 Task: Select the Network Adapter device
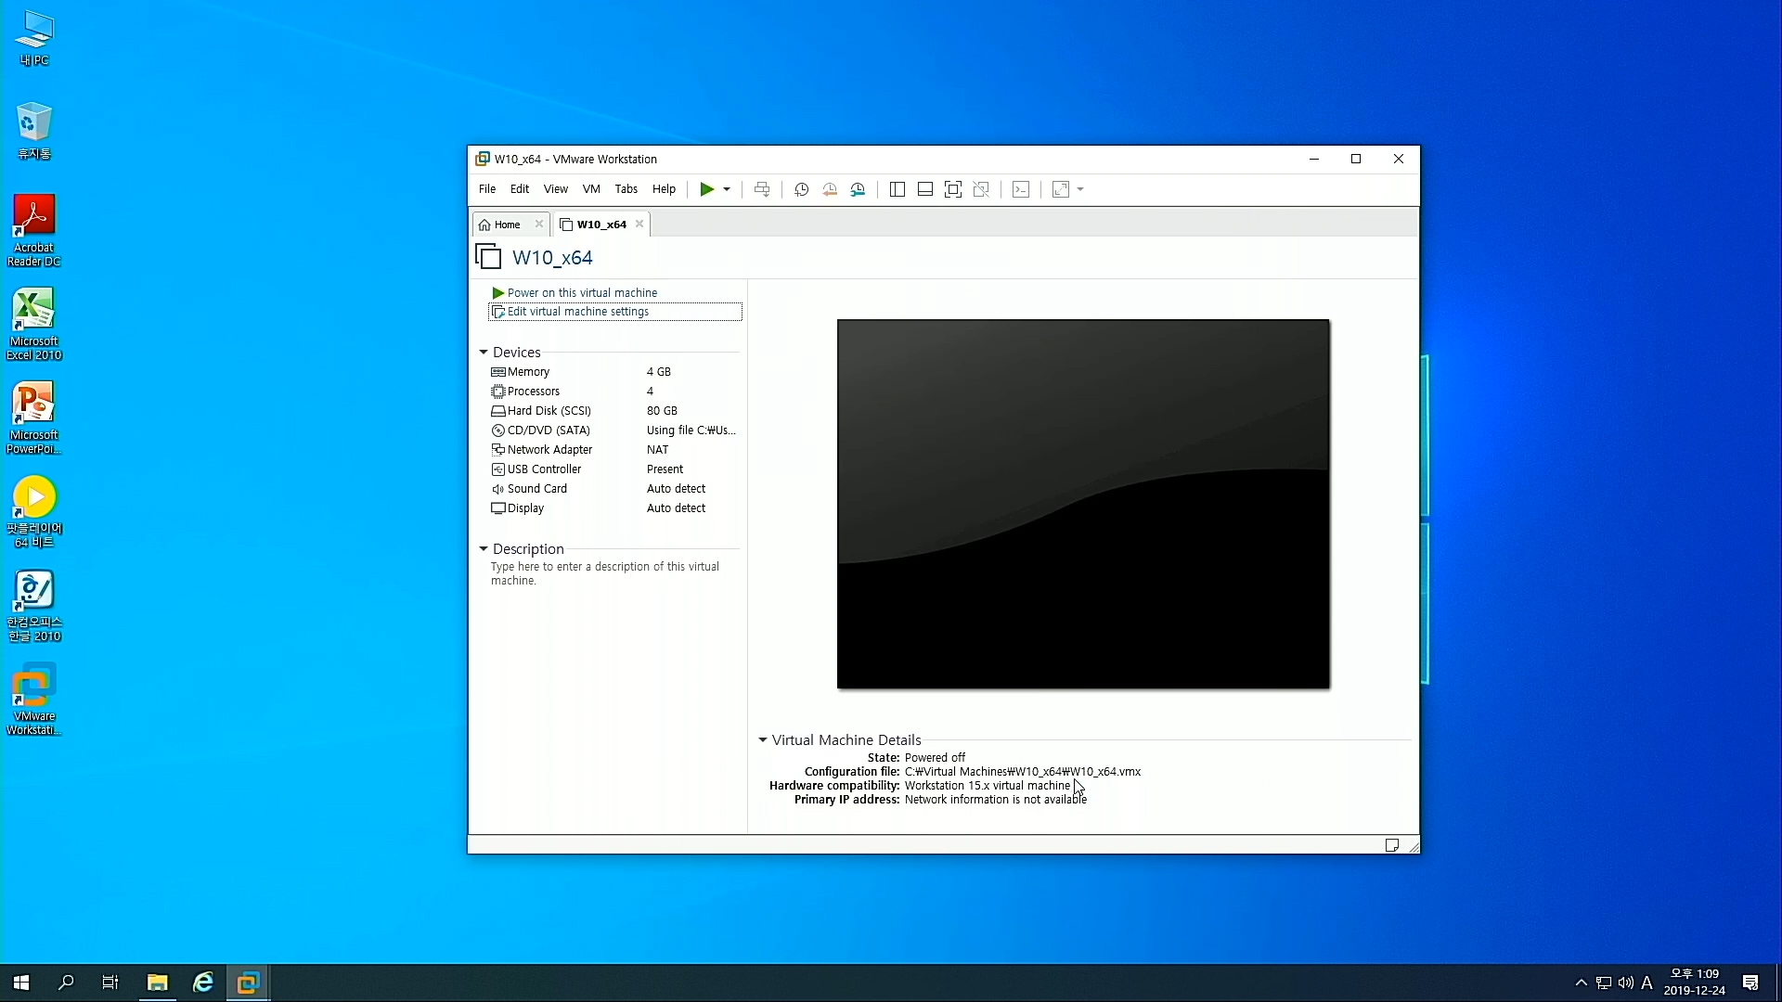click(613, 450)
